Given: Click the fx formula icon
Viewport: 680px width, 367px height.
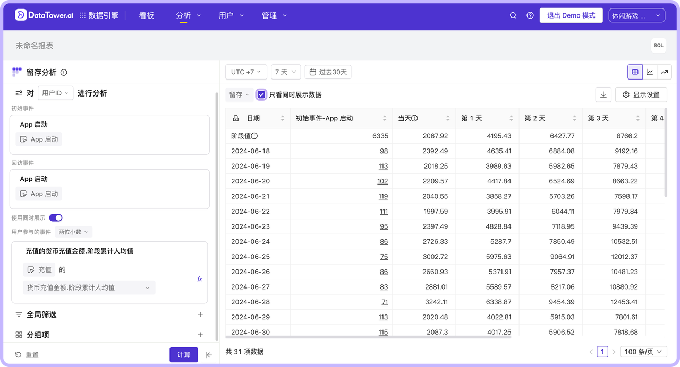Looking at the screenshot, I should tap(199, 278).
